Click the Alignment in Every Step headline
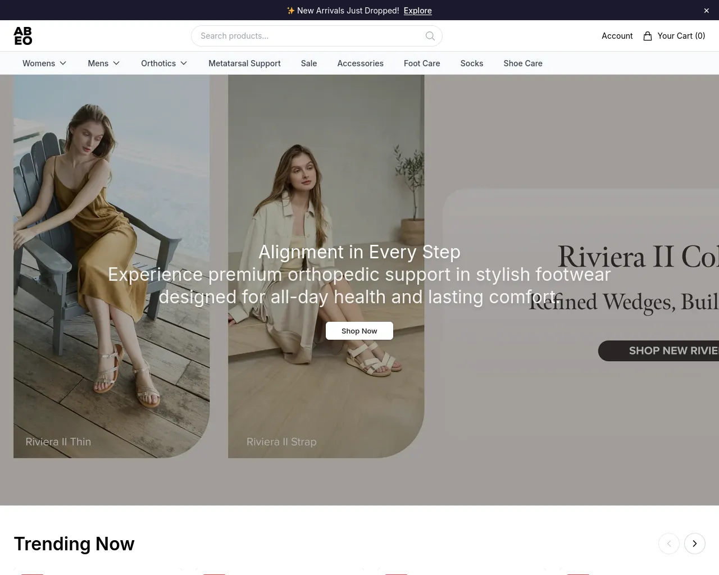The width and height of the screenshot is (719, 575). [x=359, y=252]
